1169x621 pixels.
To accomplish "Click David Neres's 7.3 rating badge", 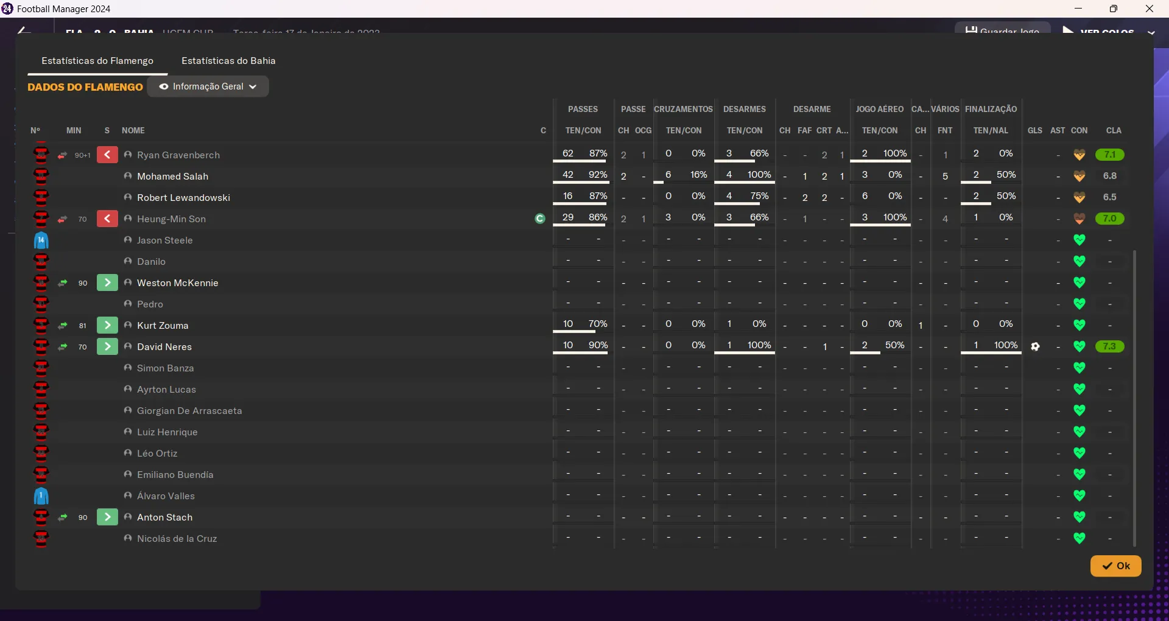I will [x=1110, y=346].
